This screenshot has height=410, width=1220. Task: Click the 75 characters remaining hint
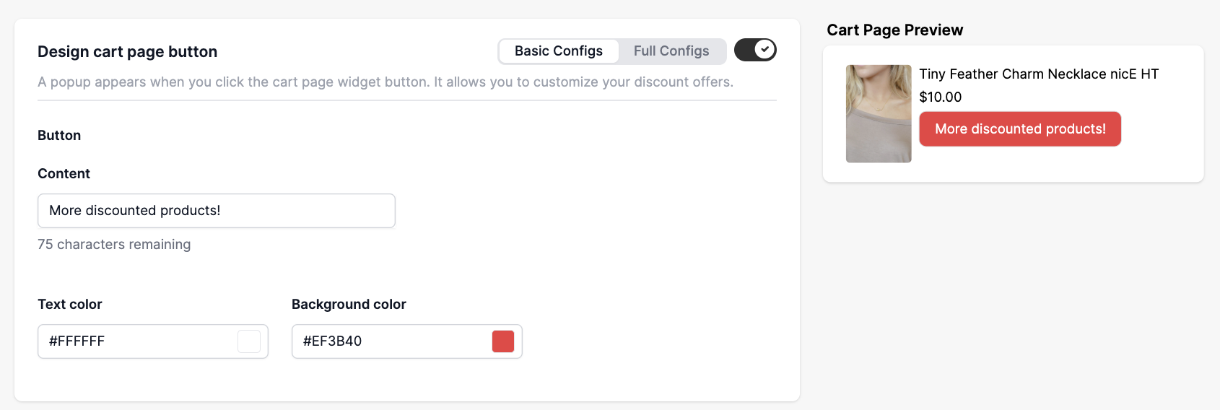click(x=114, y=245)
